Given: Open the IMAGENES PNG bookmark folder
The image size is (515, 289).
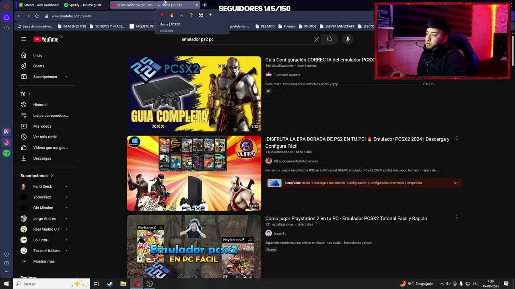Looking at the screenshot, I should point(72,26).
